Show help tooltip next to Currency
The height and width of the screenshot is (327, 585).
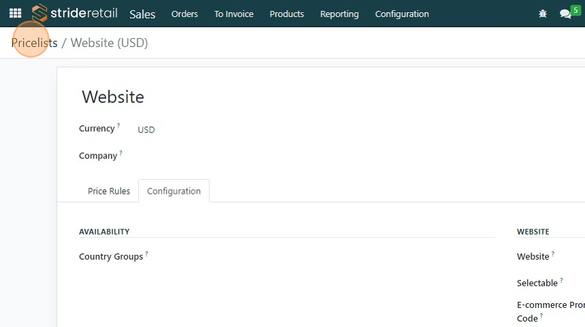[118, 126]
